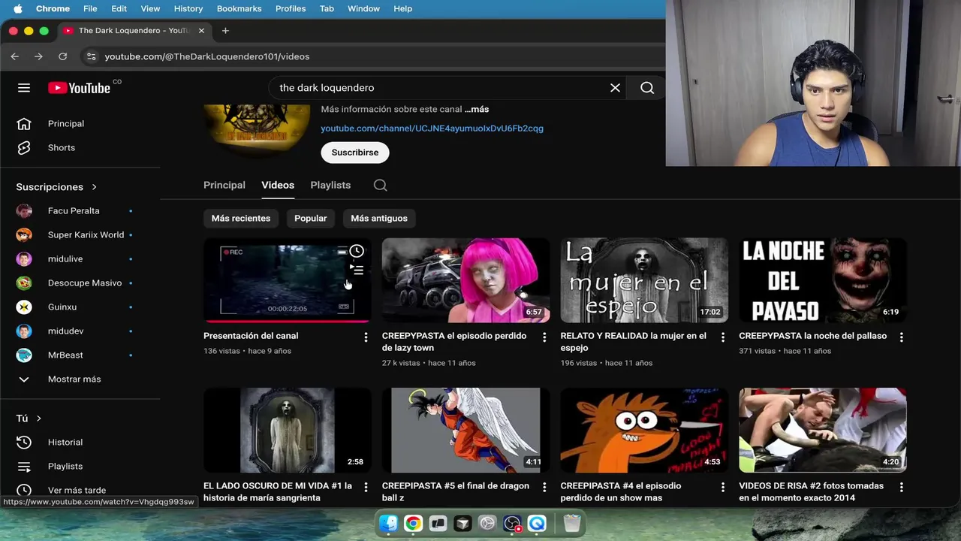Open title CREEPIPASTA #4 episodio perdido
The image size is (961, 541).
(622, 492)
